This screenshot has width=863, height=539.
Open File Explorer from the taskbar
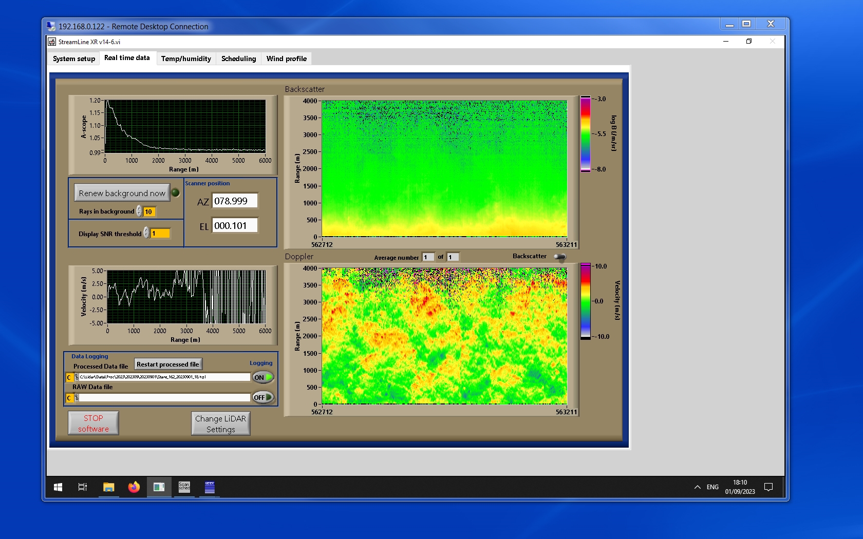point(108,487)
